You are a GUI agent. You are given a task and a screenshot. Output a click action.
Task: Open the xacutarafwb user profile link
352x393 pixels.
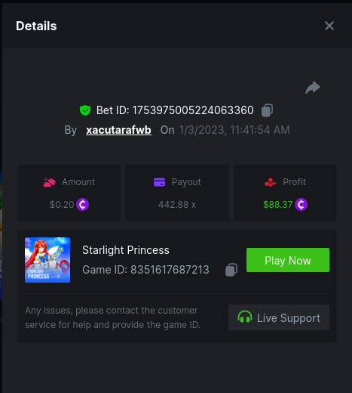(118, 130)
